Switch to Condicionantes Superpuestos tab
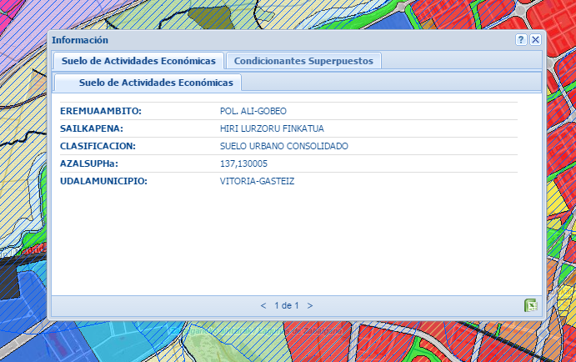The width and height of the screenshot is (576, 362). tap(303, 61)
